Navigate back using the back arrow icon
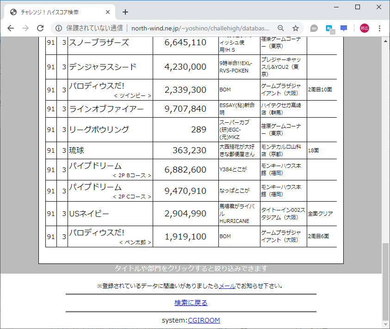 pyautogui.click(x=10, y=28)
